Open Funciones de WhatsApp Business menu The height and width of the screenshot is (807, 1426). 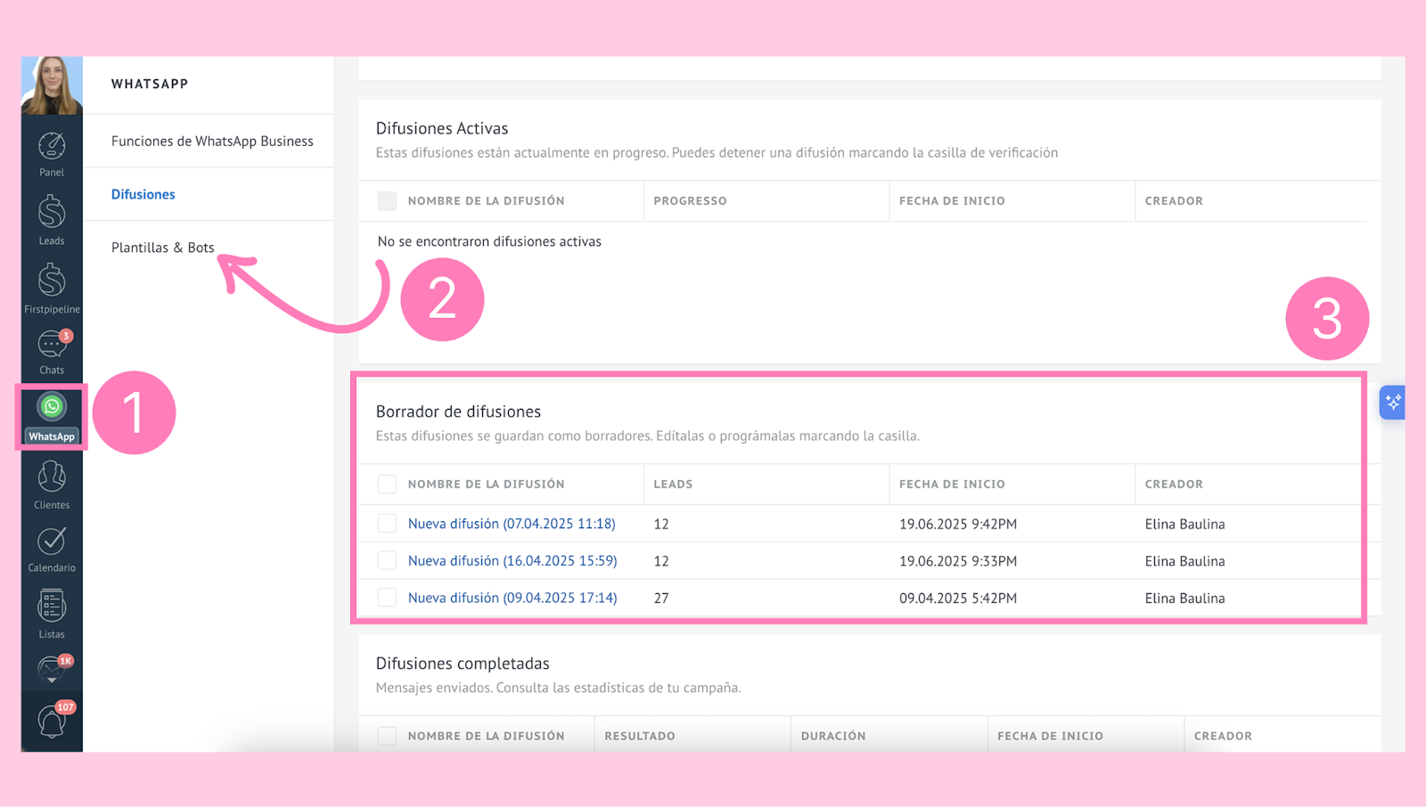coord(212,141)
